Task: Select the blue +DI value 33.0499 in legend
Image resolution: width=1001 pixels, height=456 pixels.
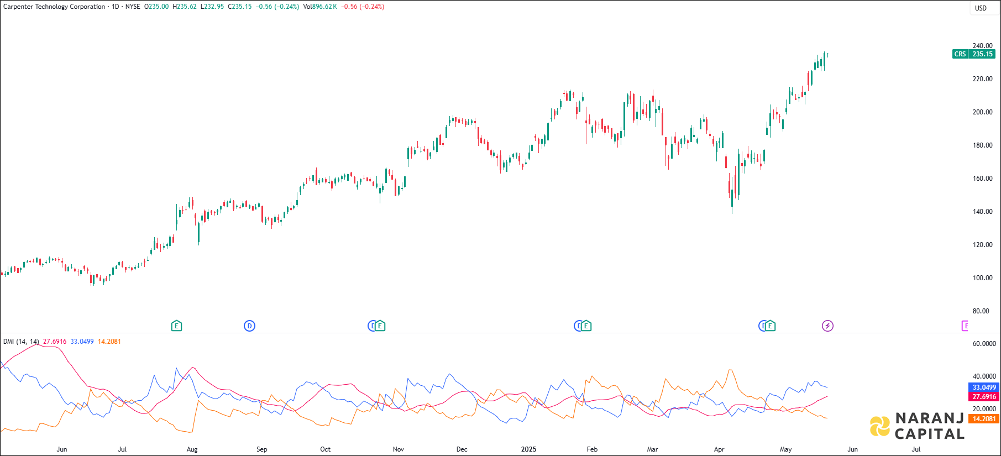Action: coord(82,342)
